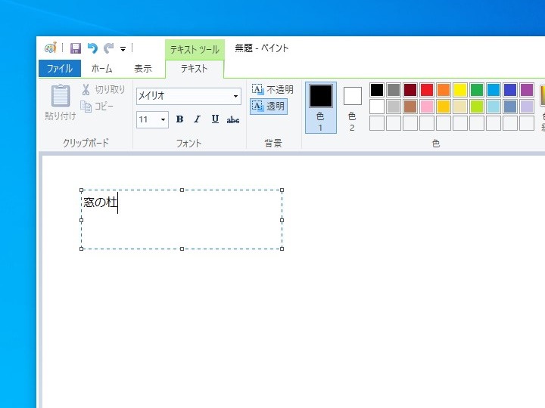Click the 切り取り scissors button
Image resolution: width=545 pixels, height=408 pixels.
pyautogui.click(x=103, y=89)
